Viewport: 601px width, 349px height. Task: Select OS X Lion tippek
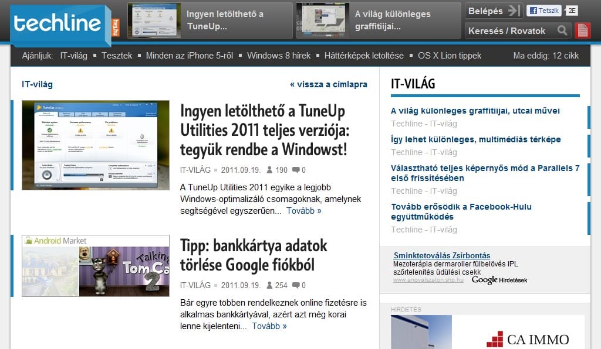point(449,56)
